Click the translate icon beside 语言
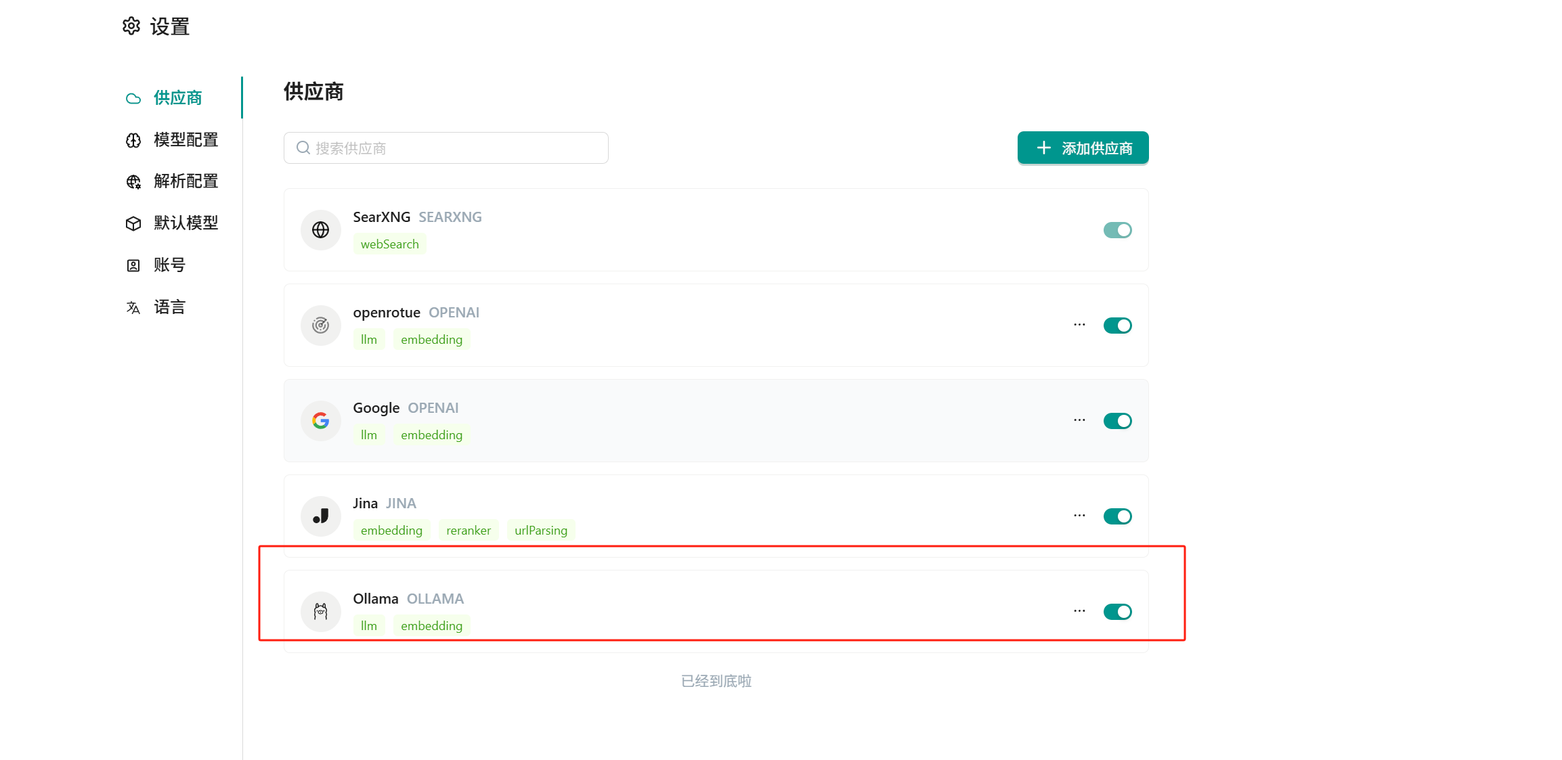The image size is (1562, 760). [133, 307]
